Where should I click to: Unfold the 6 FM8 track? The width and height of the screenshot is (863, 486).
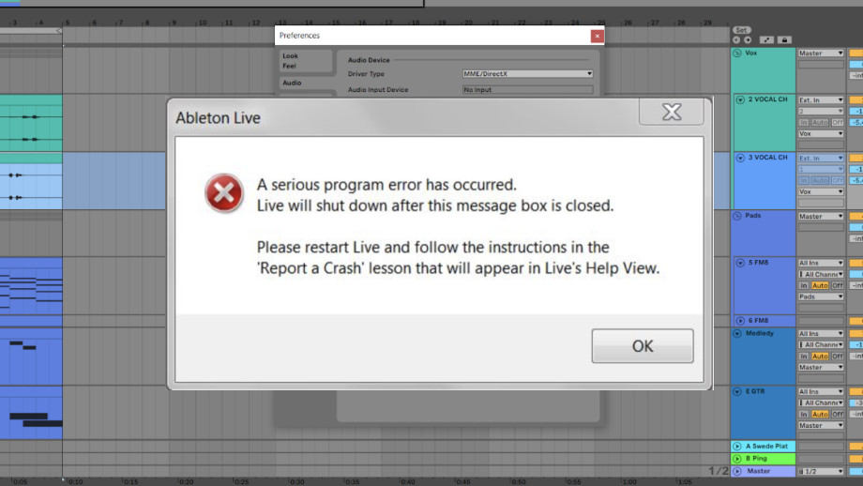tap(740, 320)
